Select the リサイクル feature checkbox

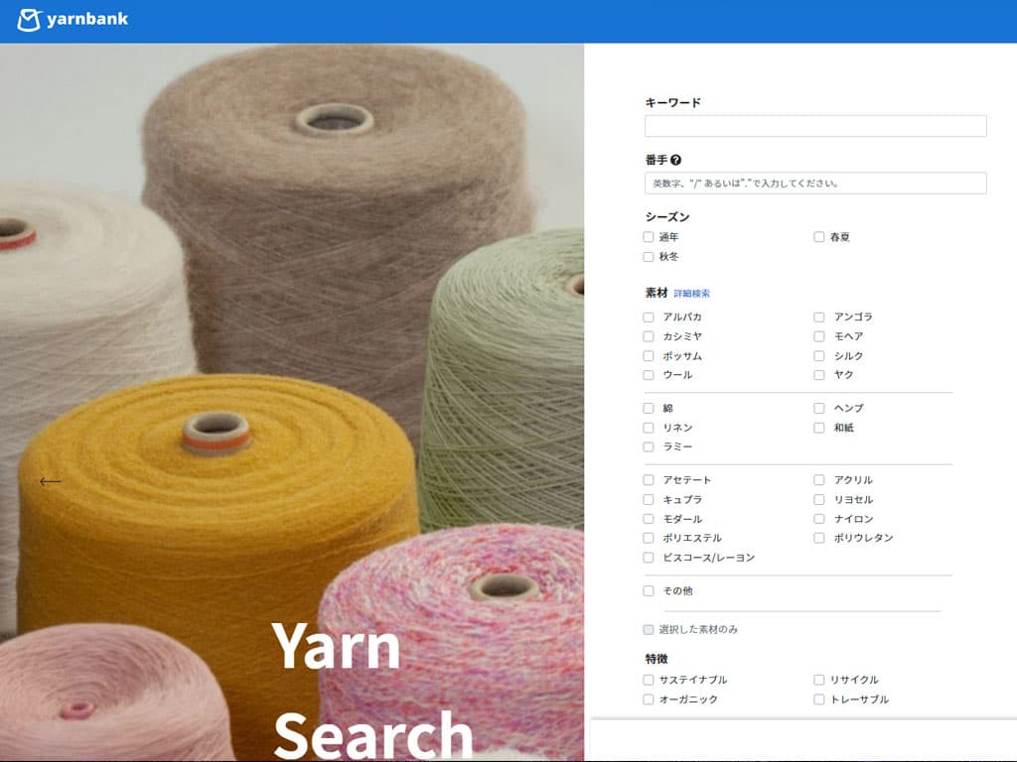pyautogui.click(x=819, y=680)
